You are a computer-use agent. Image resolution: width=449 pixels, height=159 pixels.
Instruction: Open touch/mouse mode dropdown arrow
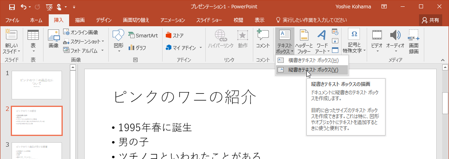point(66,7)
